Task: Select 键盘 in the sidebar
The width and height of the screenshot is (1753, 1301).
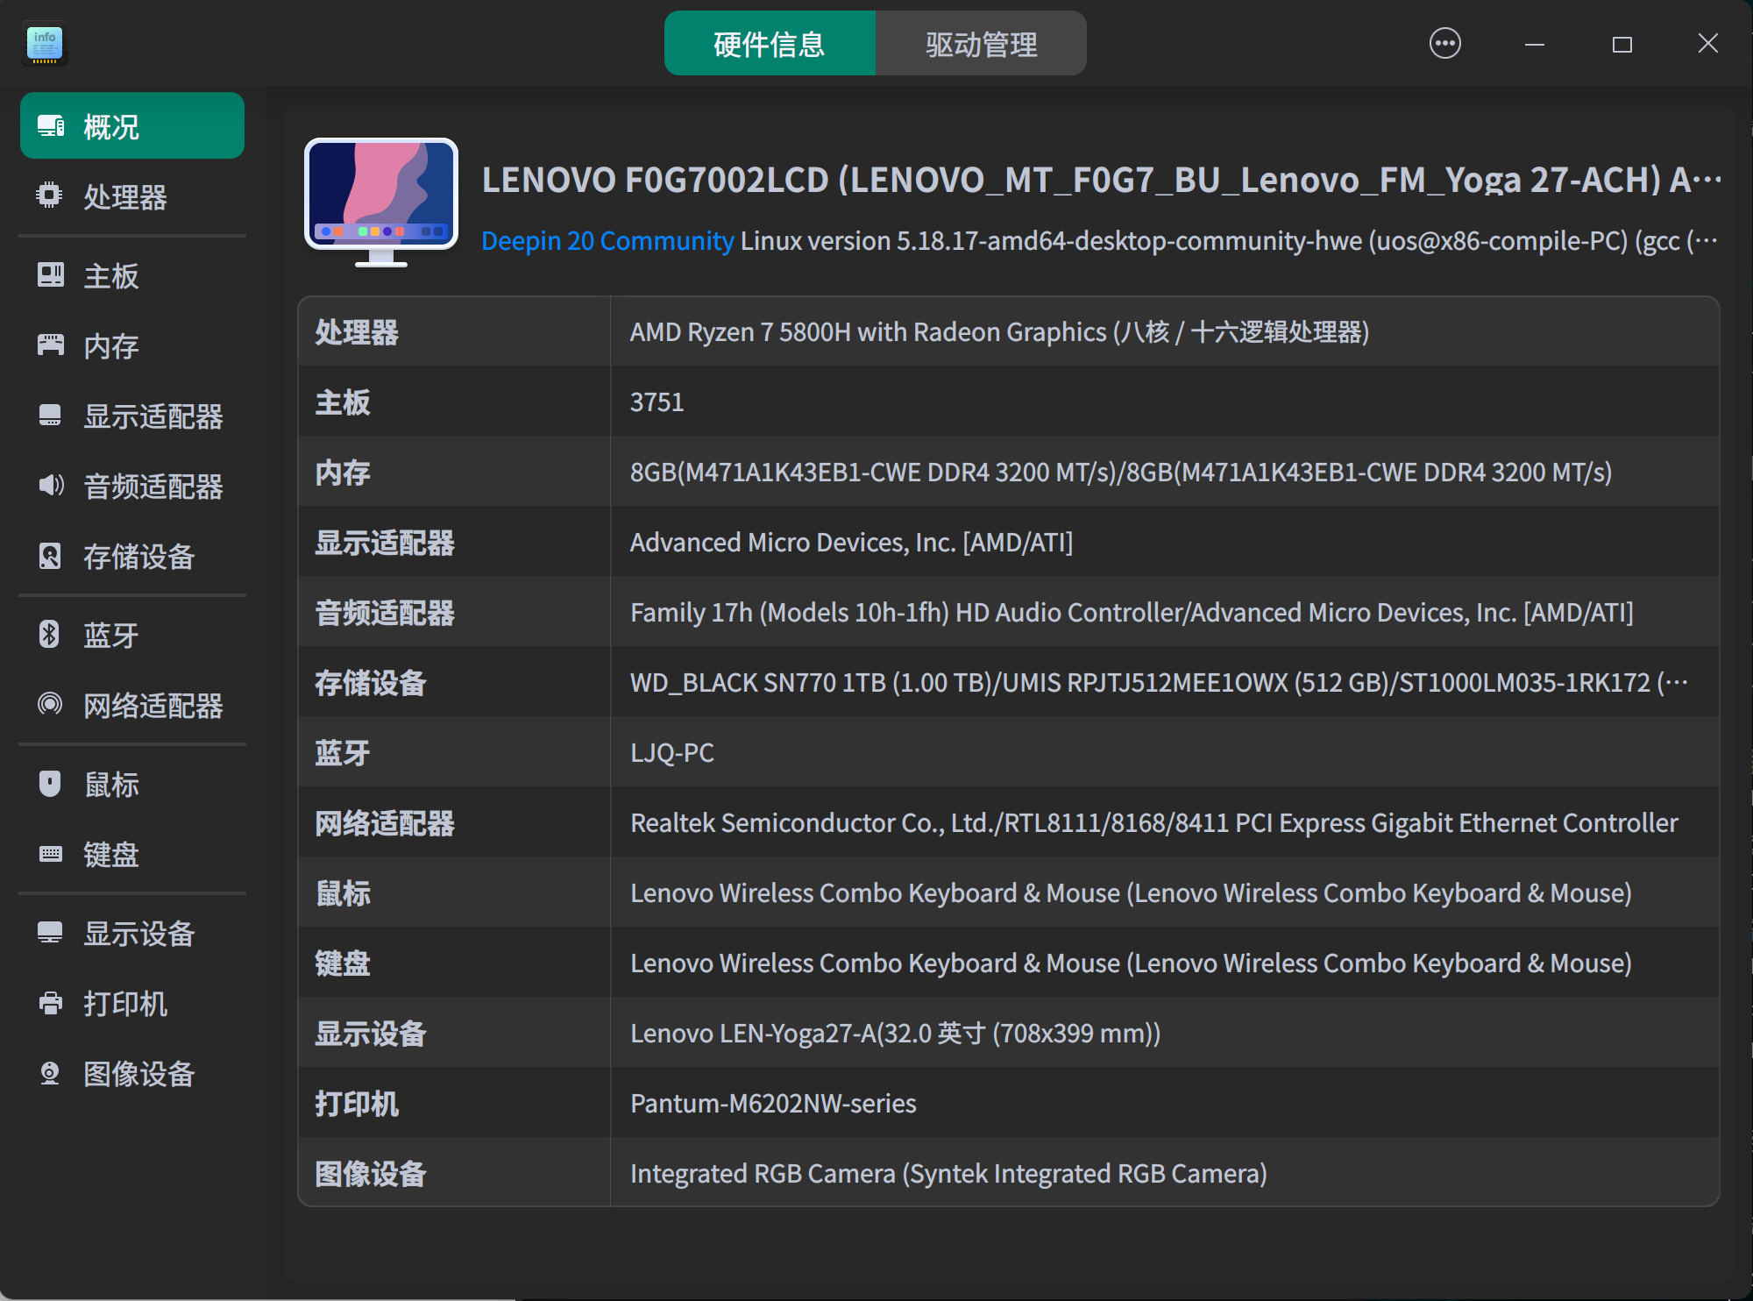Action: click(x=111, y=855)
